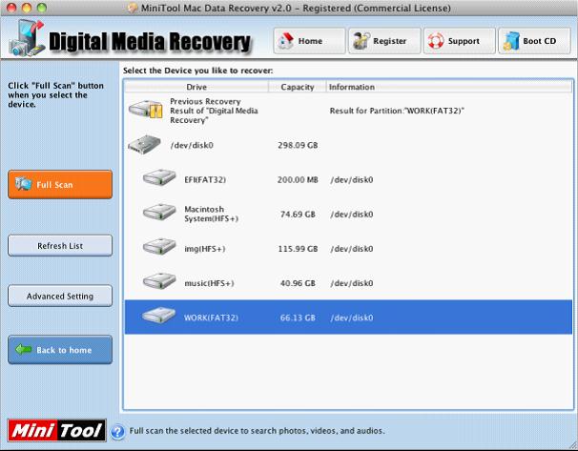Click the Home house icon
Viewport: 578px width, 451px height.
pyautogui.click(x=286, y=41)
